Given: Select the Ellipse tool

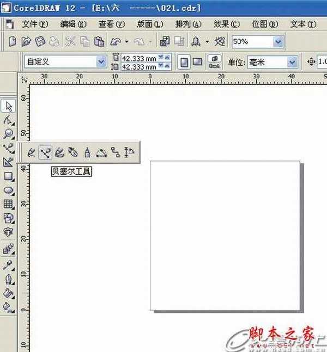Looking at the screenshot, I should pos(8,190).
